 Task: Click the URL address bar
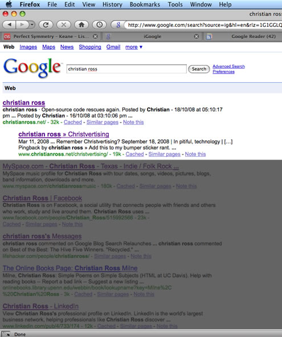203,25
